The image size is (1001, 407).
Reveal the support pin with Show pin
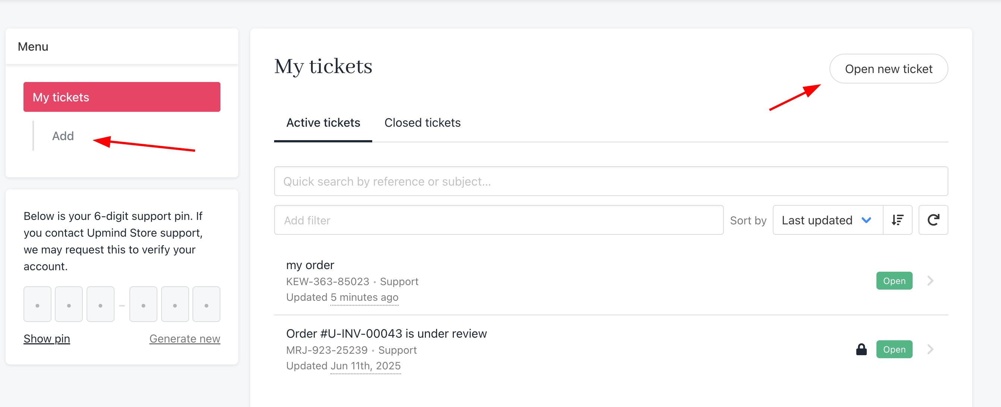point(47,339)
